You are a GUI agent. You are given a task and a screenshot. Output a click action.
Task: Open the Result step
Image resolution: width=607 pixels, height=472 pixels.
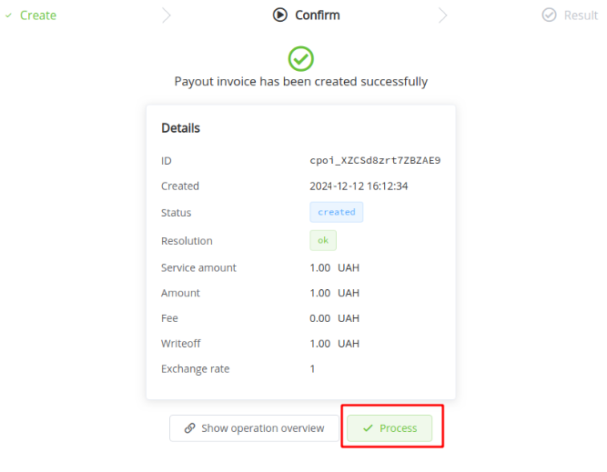tap(581, 15)
